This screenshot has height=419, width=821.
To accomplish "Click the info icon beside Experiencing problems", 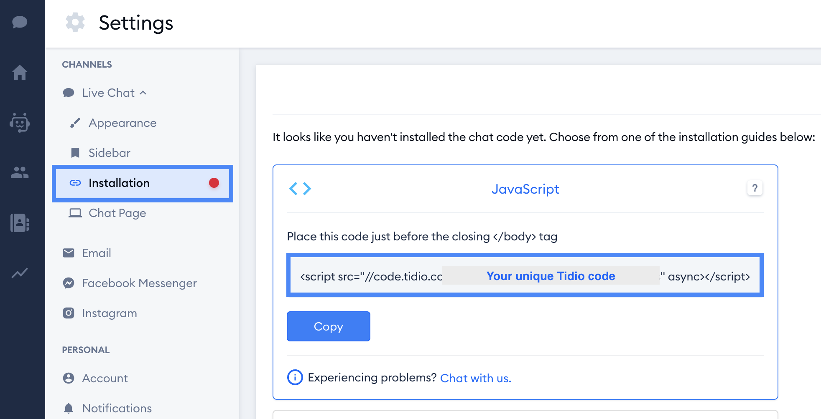I will pyautogui.click(x=295, y=377).
